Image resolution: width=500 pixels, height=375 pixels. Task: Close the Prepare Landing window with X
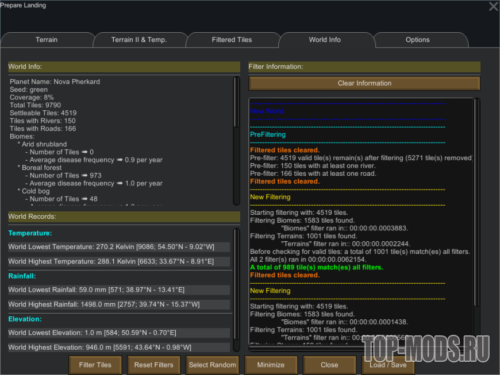(493, 7)
